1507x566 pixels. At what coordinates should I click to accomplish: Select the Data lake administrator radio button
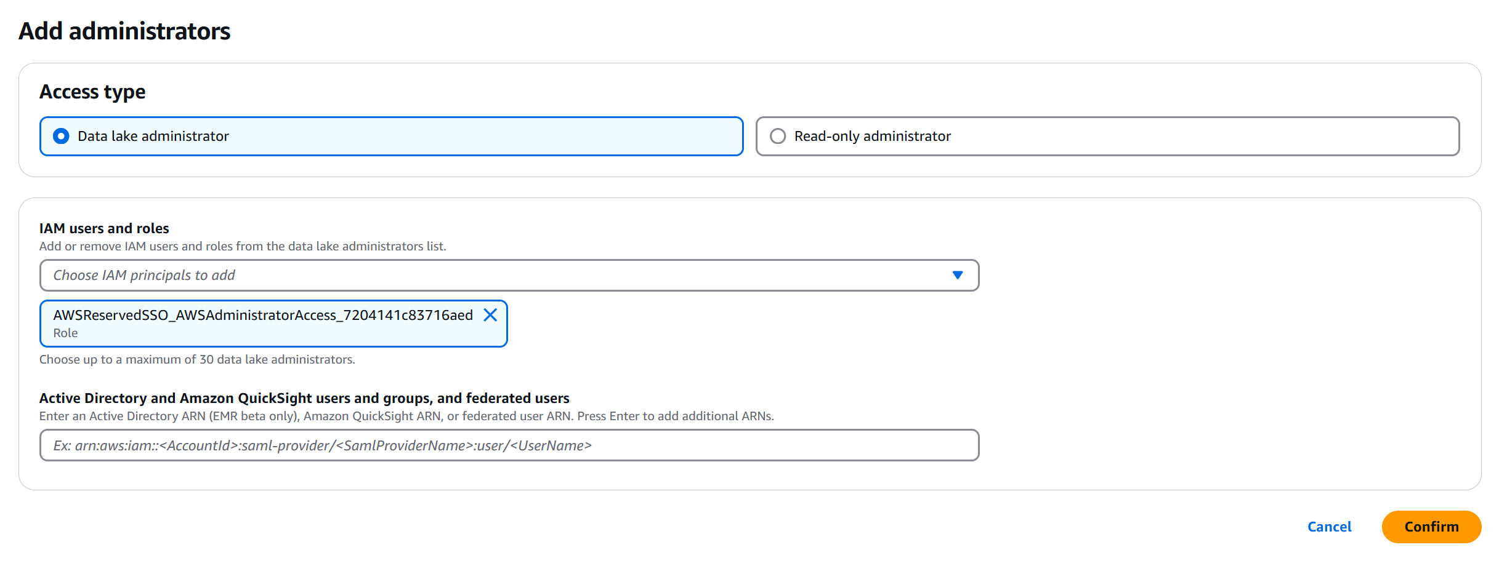pos(61,136)
